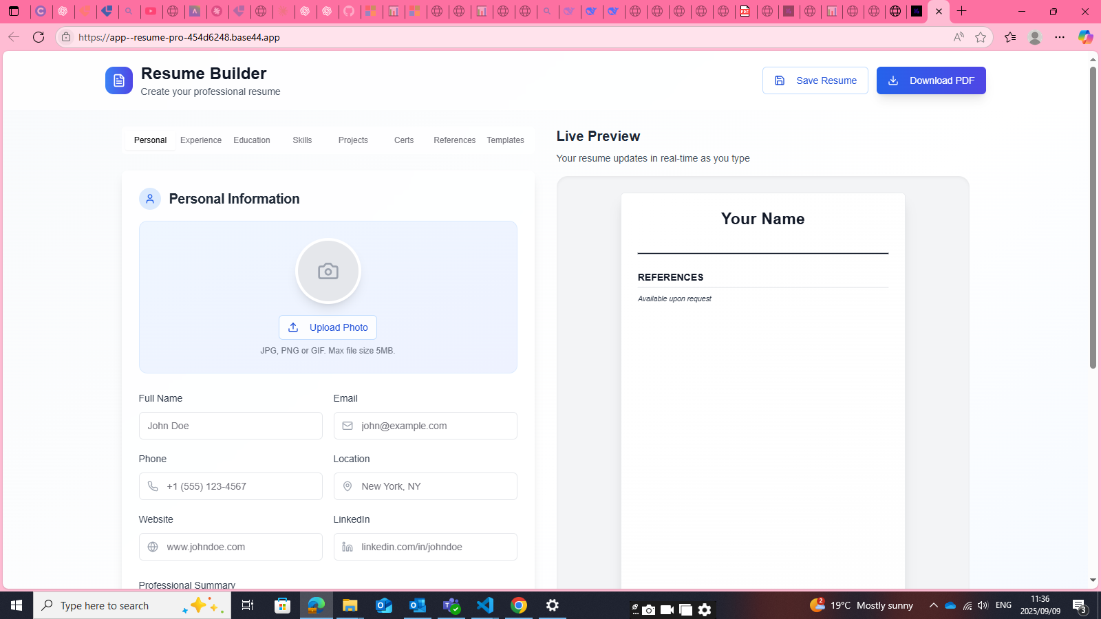Open the browser profile avatar icon

1034,37
